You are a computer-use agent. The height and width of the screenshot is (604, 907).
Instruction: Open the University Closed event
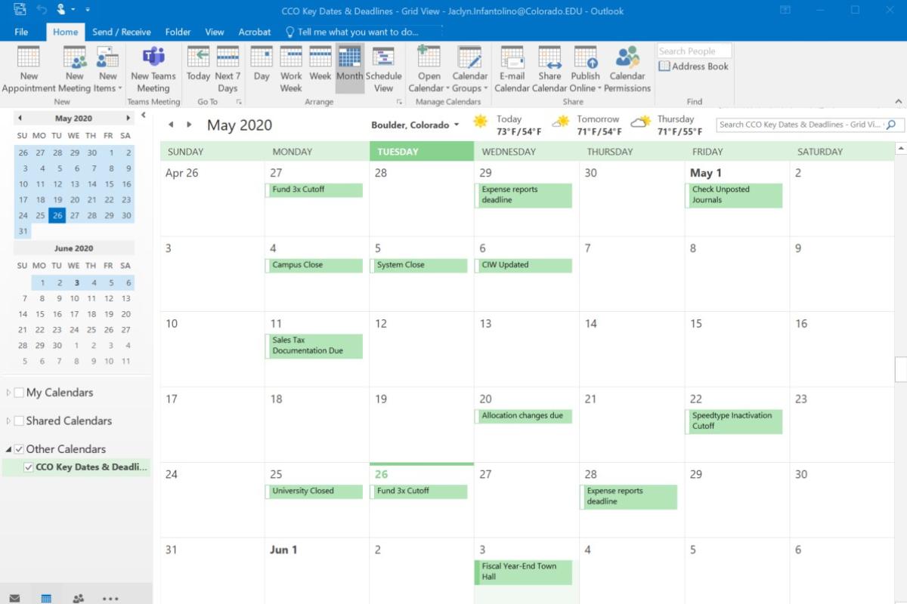(x=314, y=492)
